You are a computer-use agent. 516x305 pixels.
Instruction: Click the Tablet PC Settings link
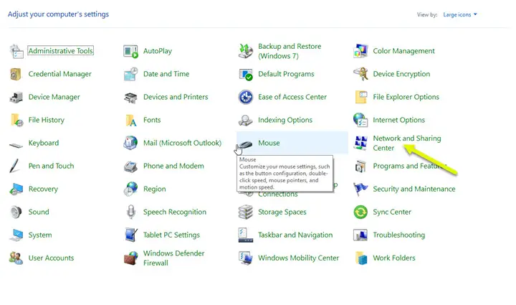pos(171,235)
